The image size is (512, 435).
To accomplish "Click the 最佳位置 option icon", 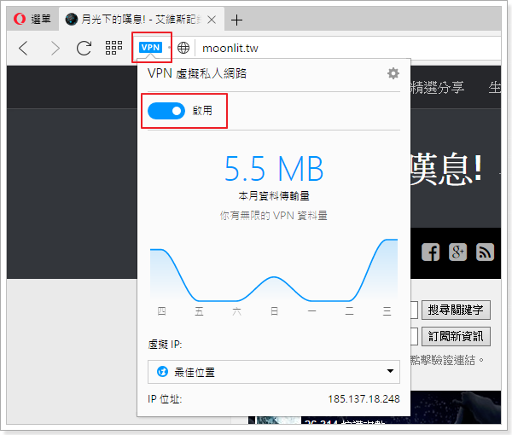I will (162, 371).
